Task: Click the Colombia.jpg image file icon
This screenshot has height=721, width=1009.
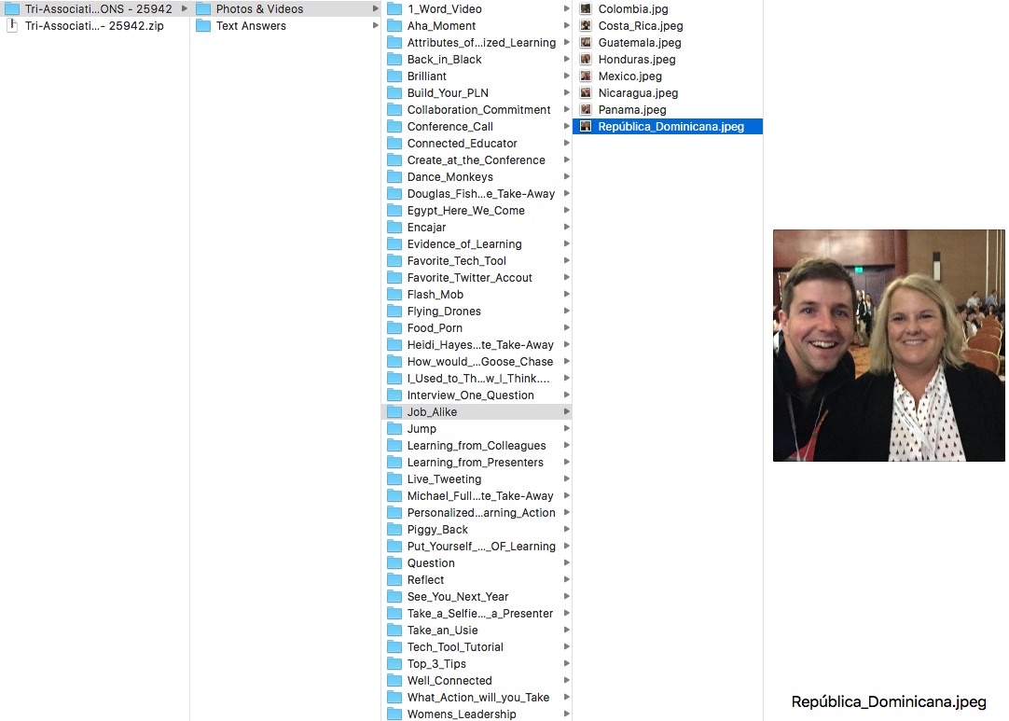Action: click(x=586, y=9)
